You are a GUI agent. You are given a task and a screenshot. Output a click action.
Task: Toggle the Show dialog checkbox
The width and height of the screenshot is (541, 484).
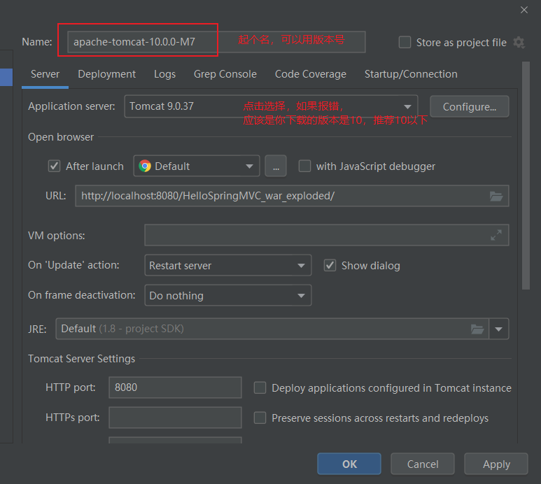tap(330, 266)
